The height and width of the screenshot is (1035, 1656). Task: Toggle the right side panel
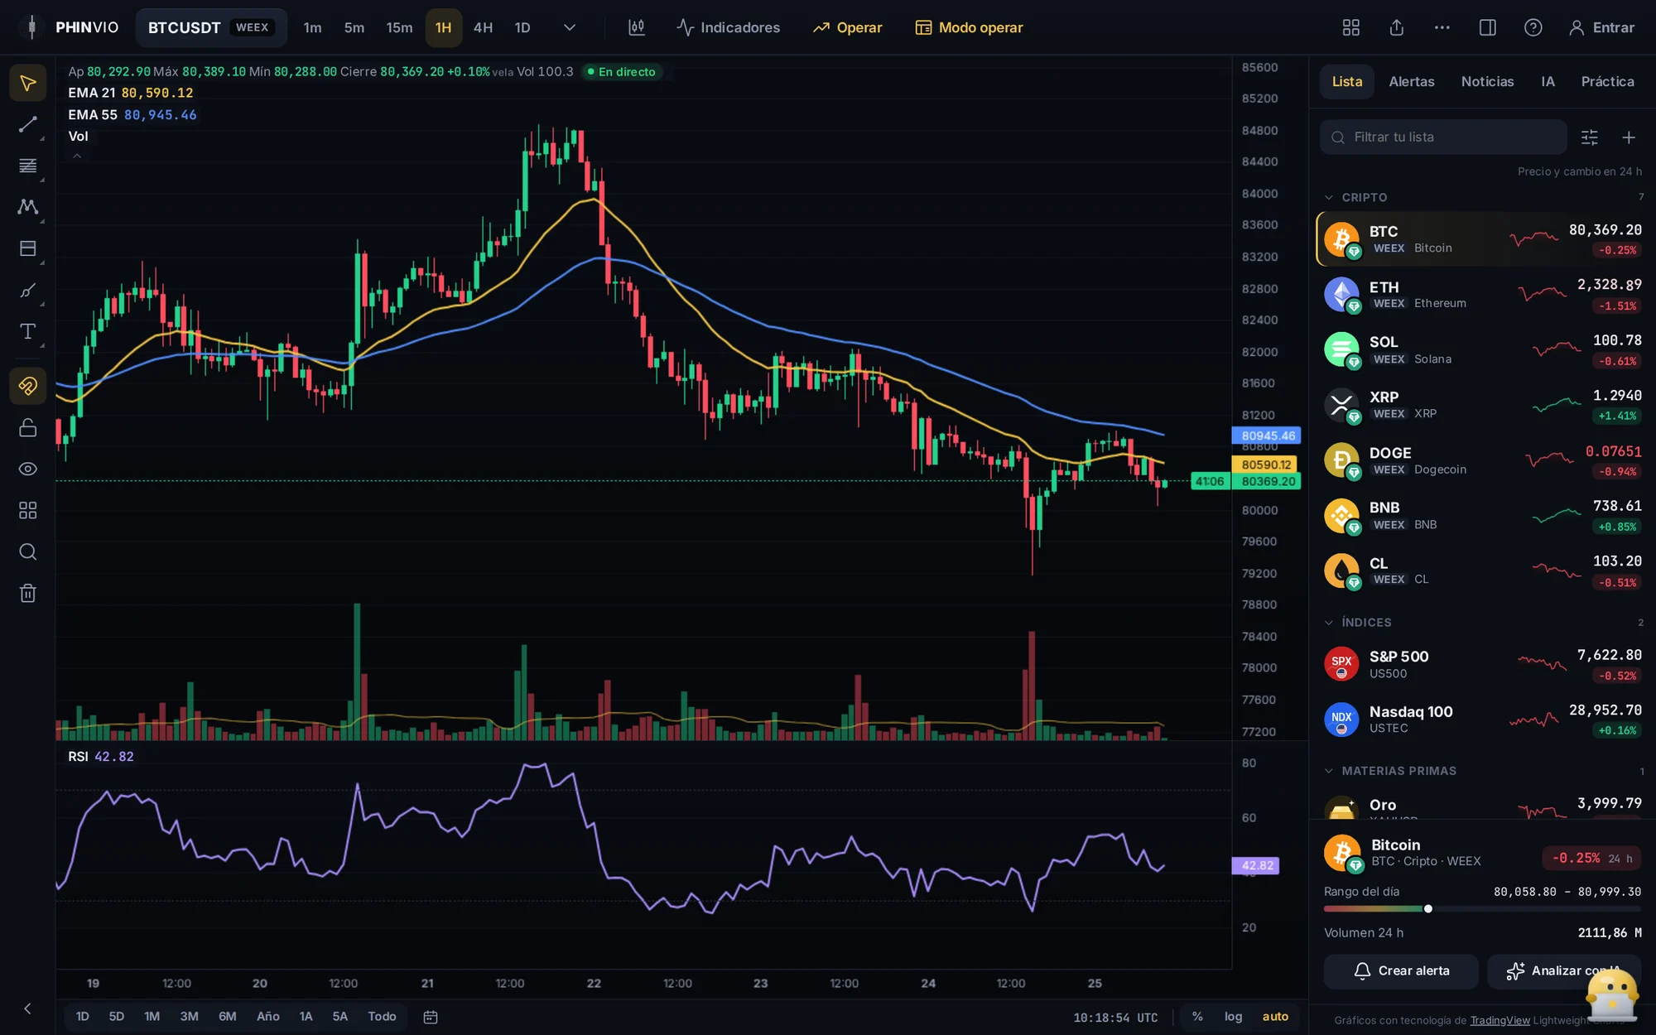(x=1487, y=27)
